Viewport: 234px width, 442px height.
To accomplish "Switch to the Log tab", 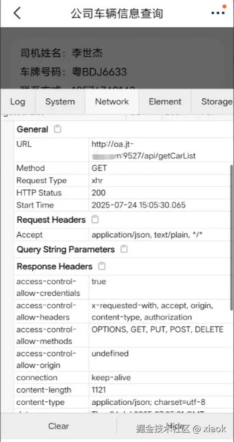I will click(18, 102).
